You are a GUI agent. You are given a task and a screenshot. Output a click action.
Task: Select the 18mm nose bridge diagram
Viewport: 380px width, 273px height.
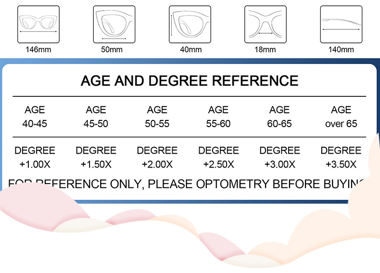pyautogui.click(x=265, y=24)
